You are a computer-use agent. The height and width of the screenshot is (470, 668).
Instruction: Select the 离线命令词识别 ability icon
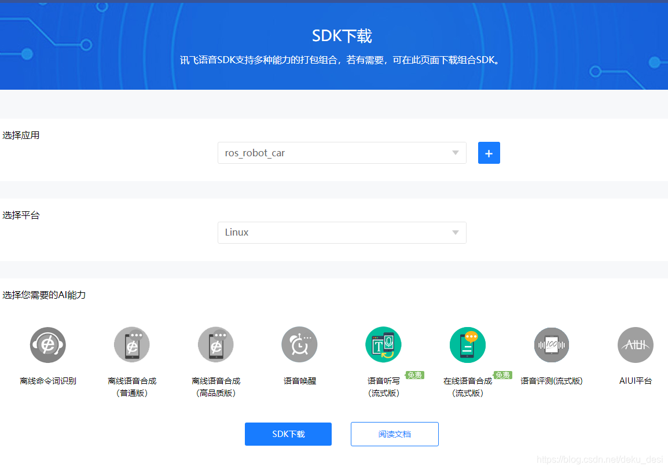pyautogui.click(x=47, y=345)
